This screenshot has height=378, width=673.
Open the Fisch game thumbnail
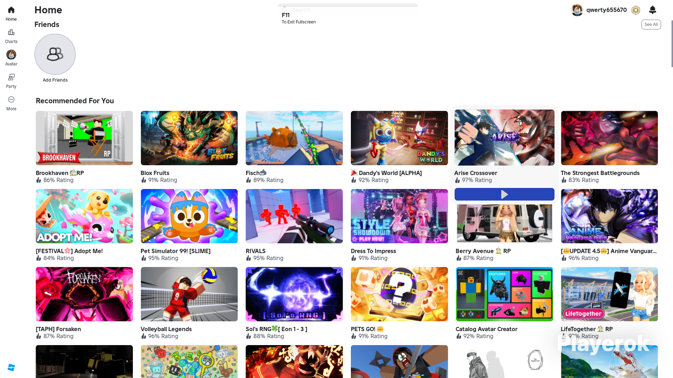coord(294,138)
